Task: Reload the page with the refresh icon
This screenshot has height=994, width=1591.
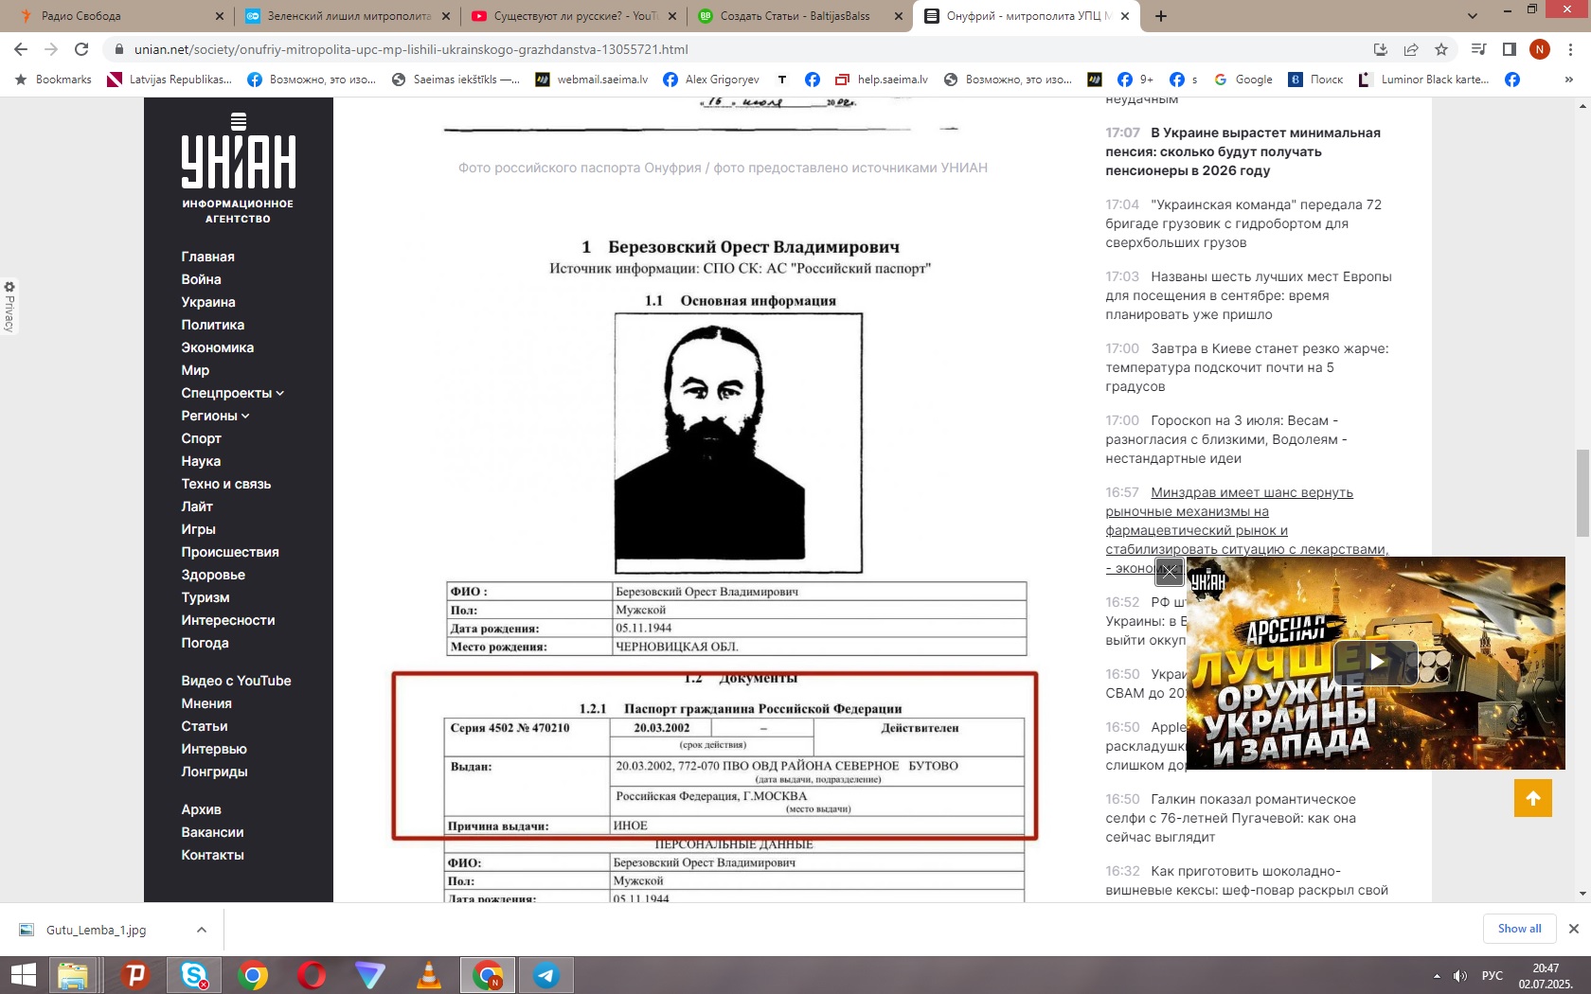Action: coord(81,49)
